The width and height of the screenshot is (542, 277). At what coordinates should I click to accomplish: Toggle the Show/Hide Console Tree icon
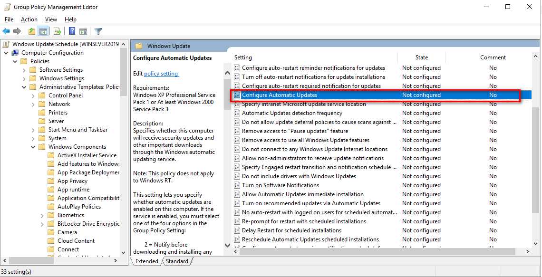tap(43, 31)
